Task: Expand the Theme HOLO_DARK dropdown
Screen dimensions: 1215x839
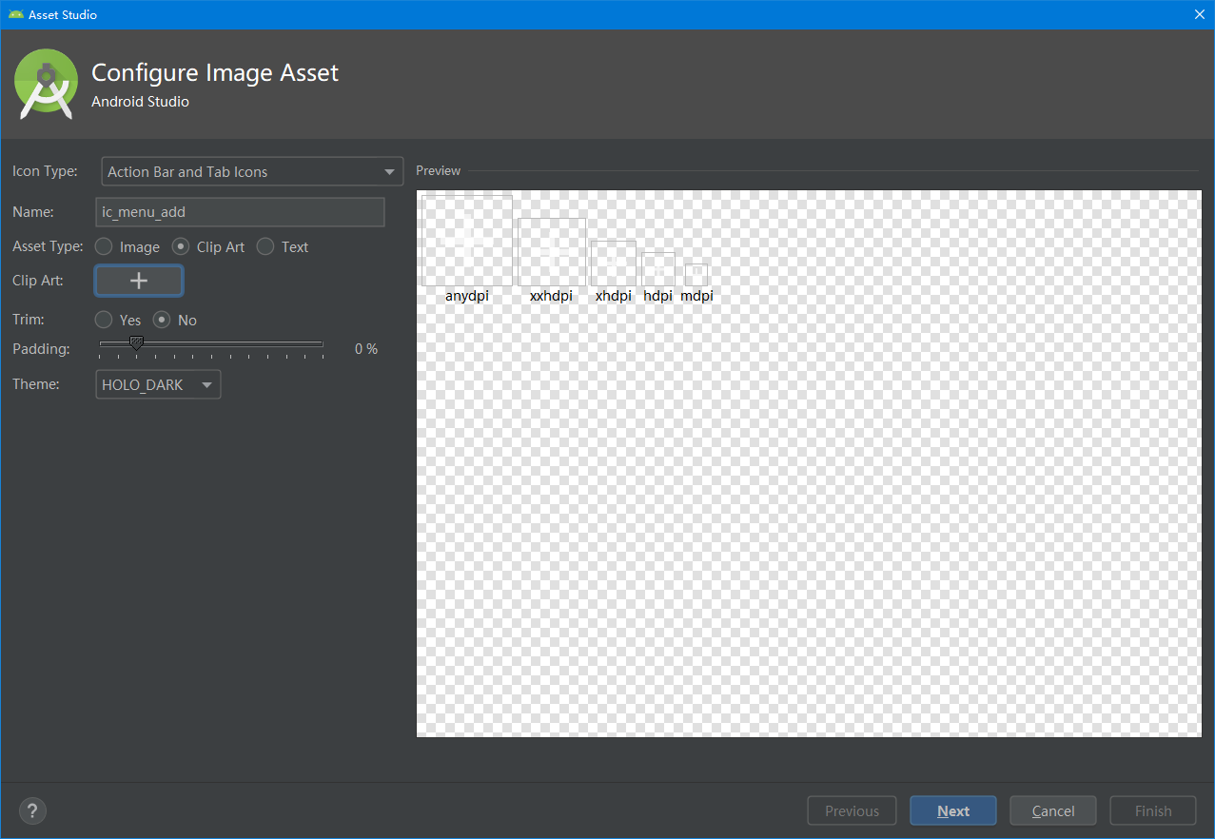Action: (x=158, y=384)
